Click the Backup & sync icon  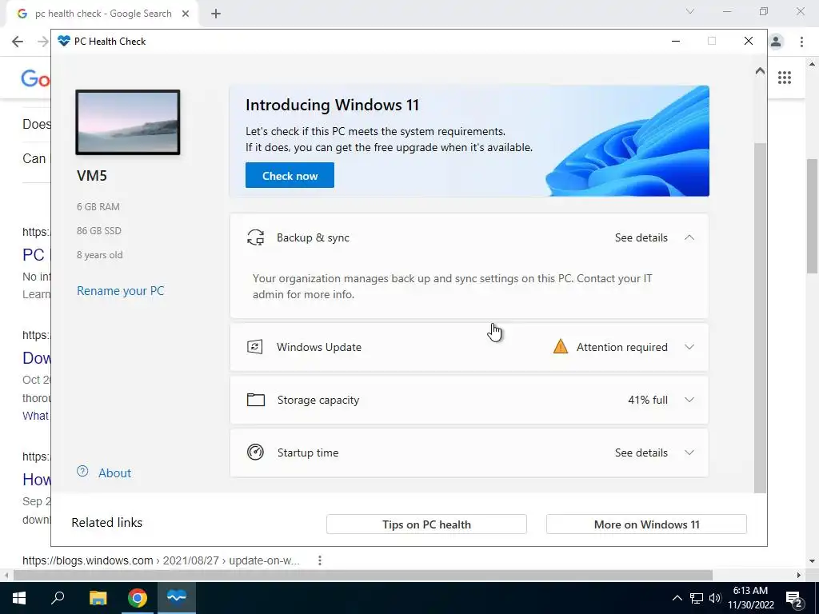[255, 237]
